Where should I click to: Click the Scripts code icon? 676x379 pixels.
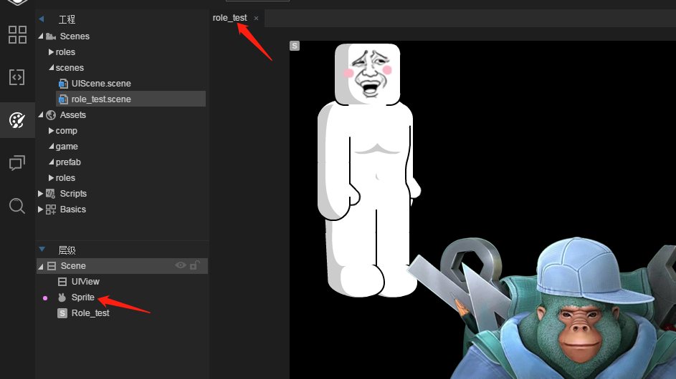[51, 194]
